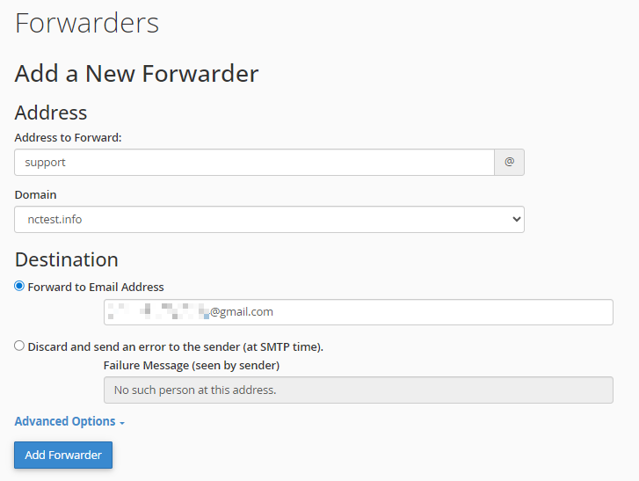Click the "Add a New Forwarder" heading
Screen dimensions: 639x481
(x=136, y=73)
